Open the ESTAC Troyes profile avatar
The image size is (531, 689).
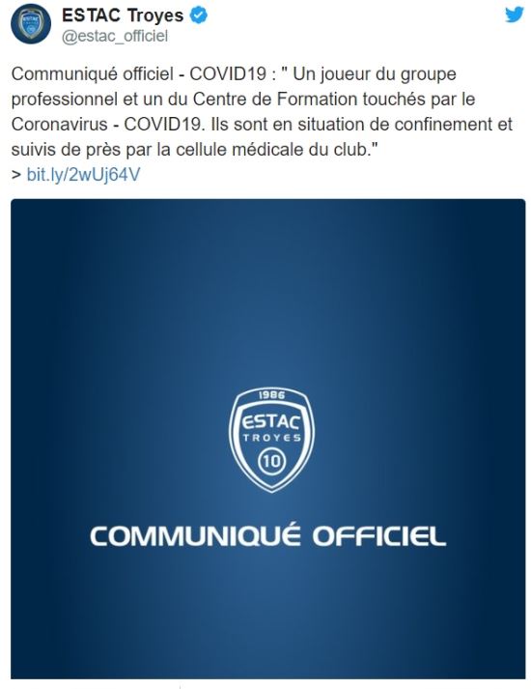pos(31,24)
